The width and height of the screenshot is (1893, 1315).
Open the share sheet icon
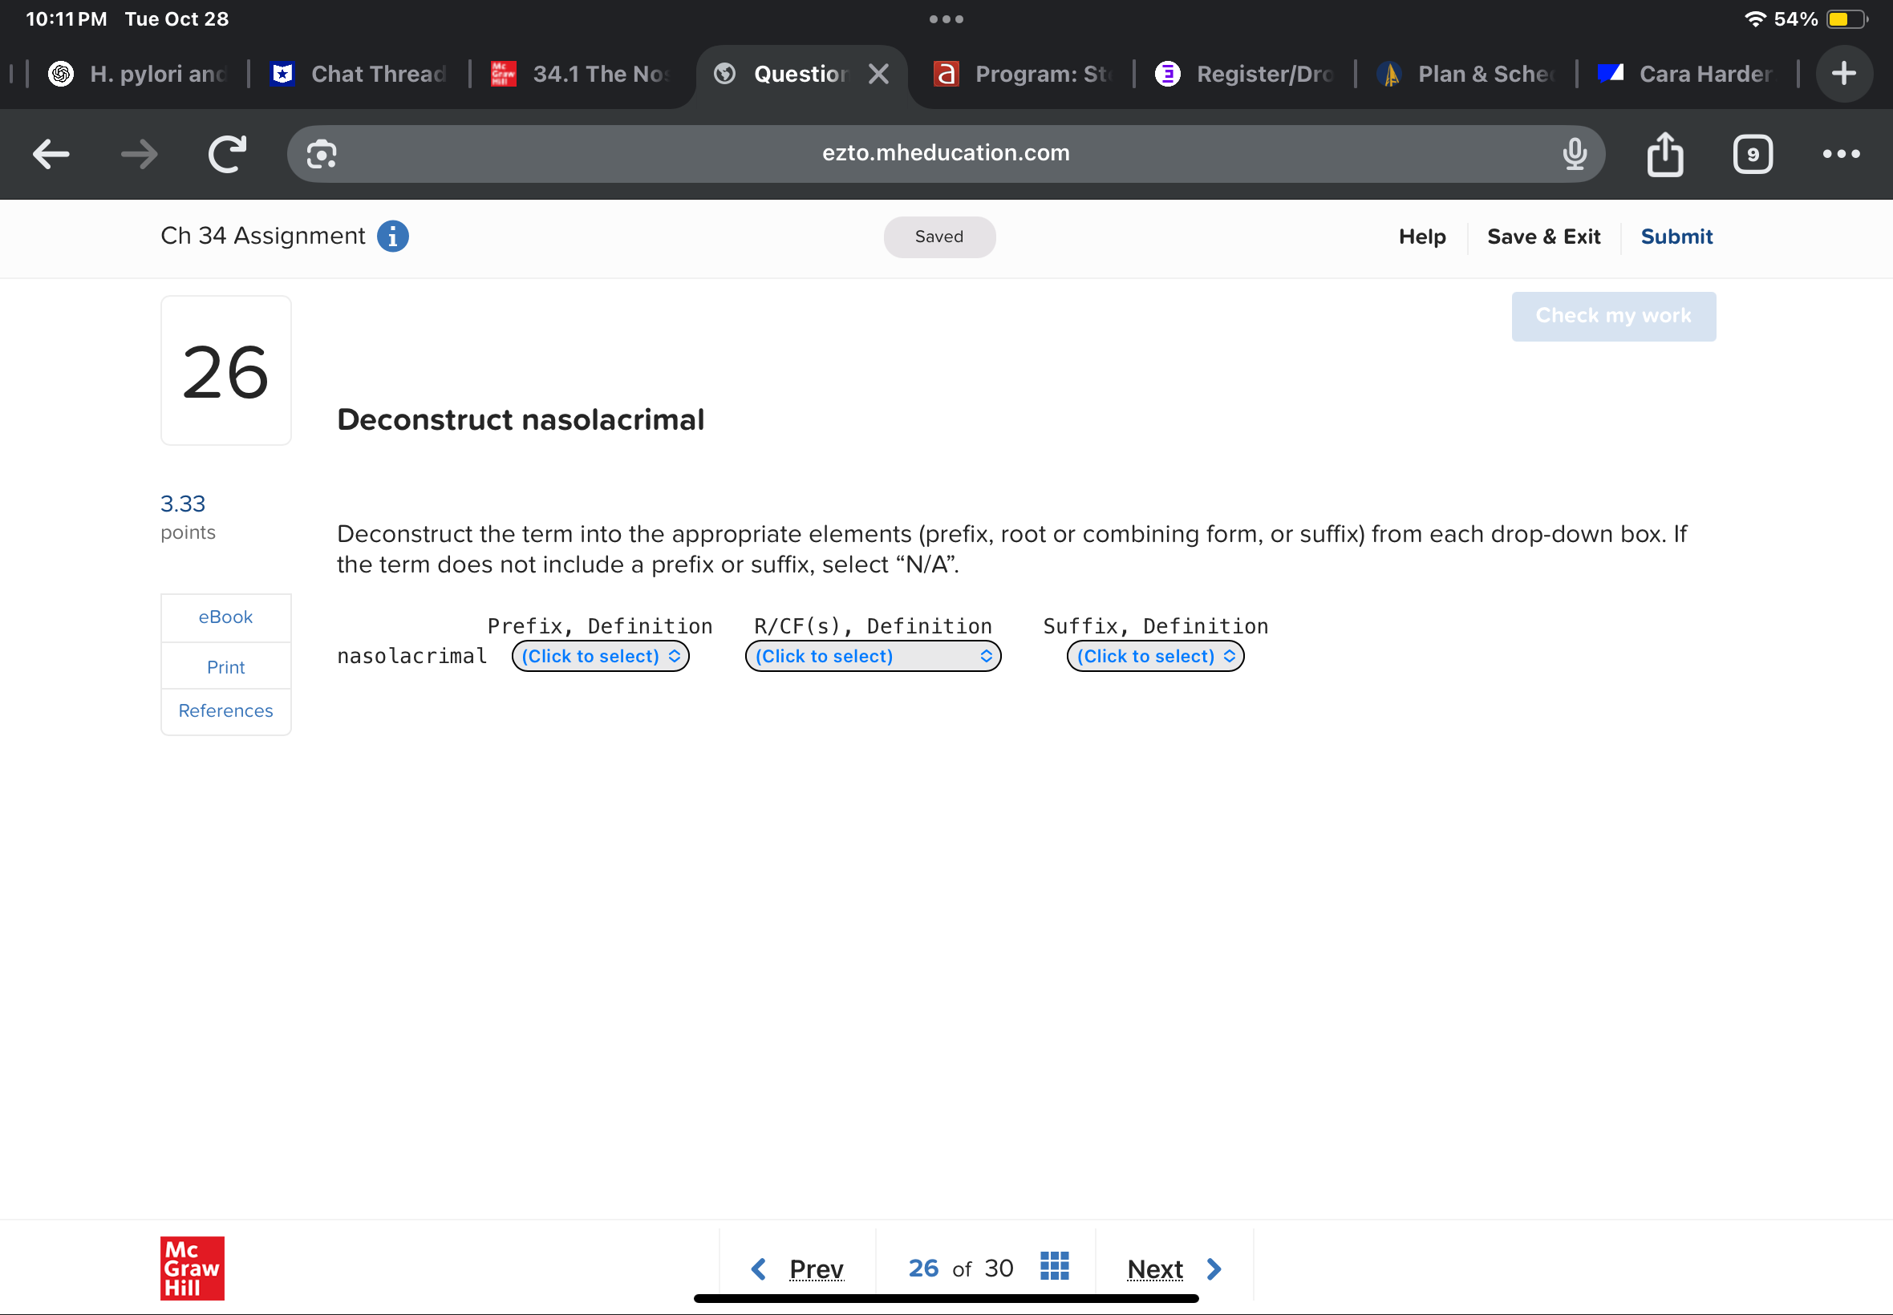(1664, 154)
